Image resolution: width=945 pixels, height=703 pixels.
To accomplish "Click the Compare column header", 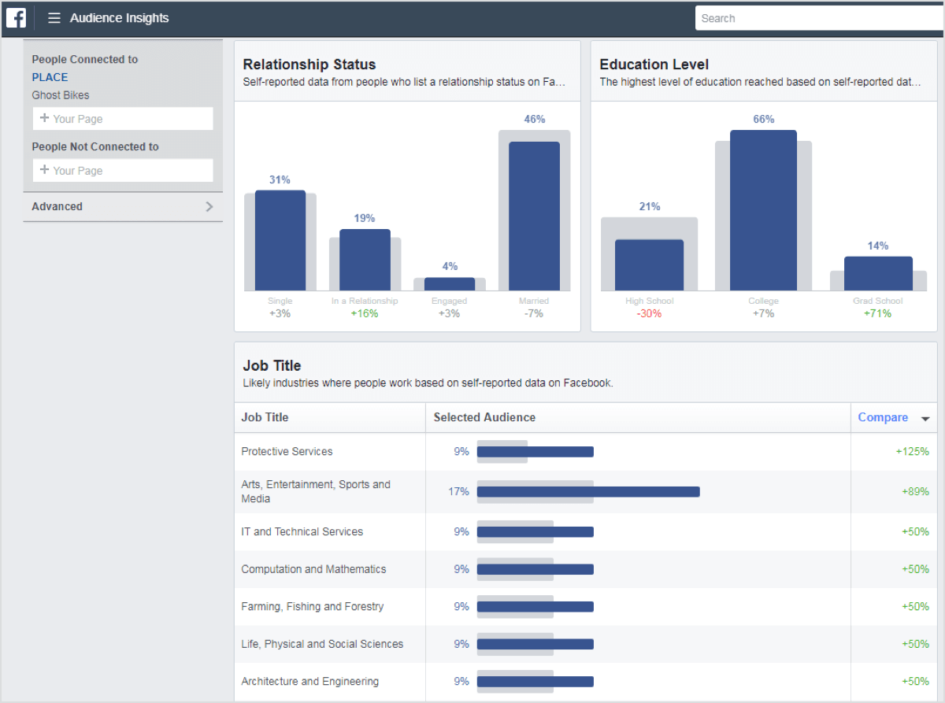I will [x=883, y=418].
